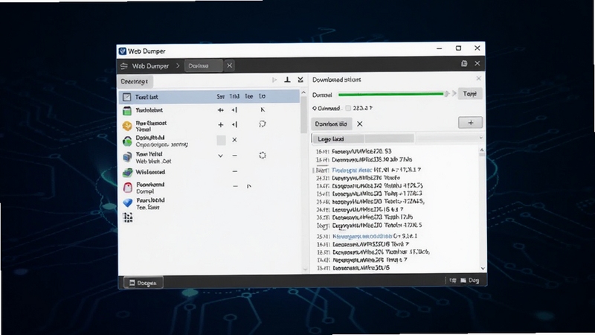This screenshot has height=335, width=595.
Task: Open the dropdown chevron after log column headers
Action: [480, 138]
